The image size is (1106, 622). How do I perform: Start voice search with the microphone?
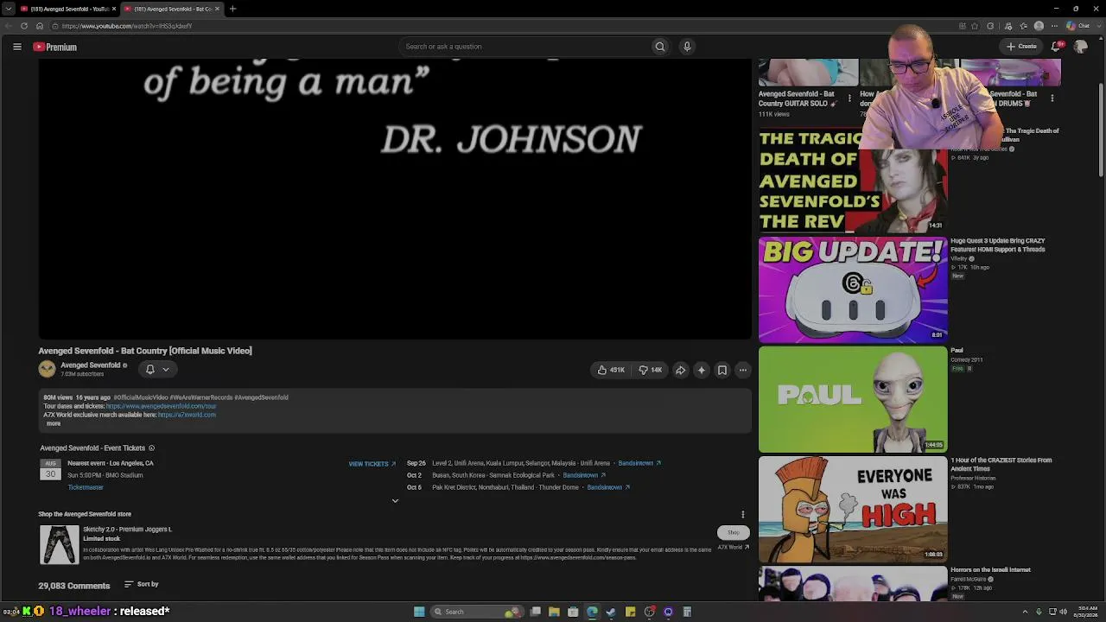(x=687, y=47)
